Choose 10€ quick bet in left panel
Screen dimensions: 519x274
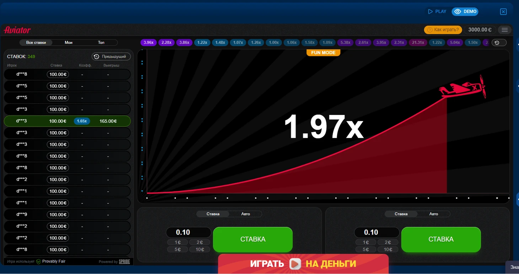200,250
